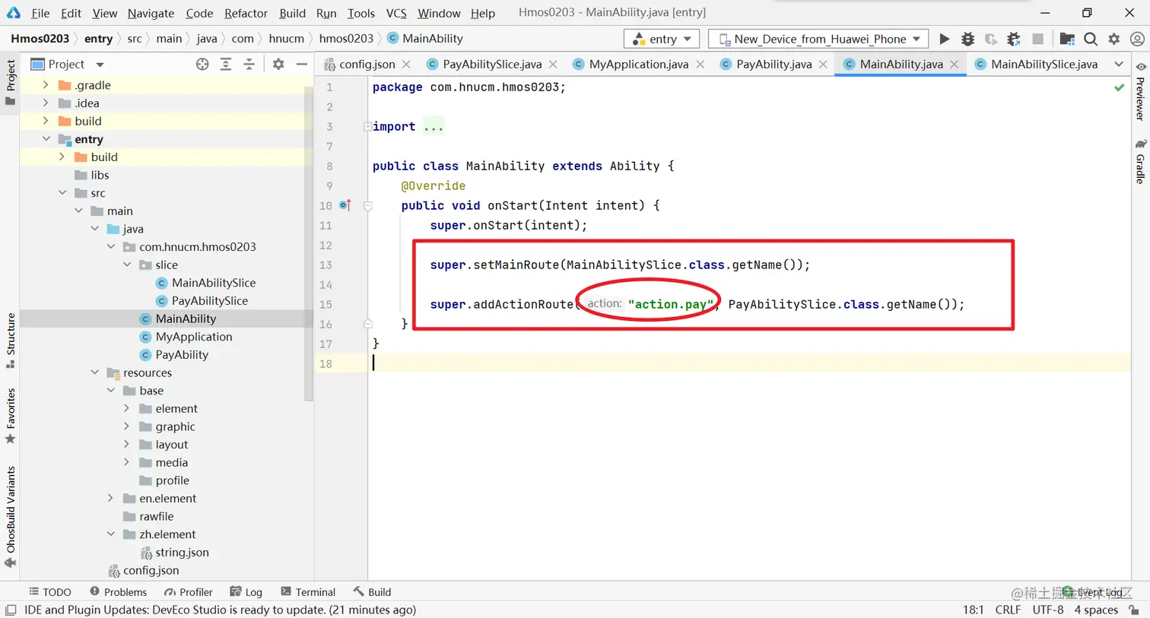Collapse the entry module node
Image resolution: width=1150 pixels, height=618 pixels.
[x=46, y=139]
